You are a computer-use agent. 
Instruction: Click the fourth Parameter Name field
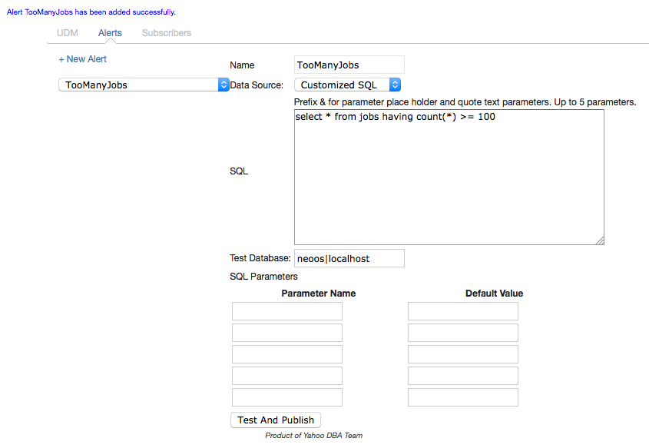[287, 376]
